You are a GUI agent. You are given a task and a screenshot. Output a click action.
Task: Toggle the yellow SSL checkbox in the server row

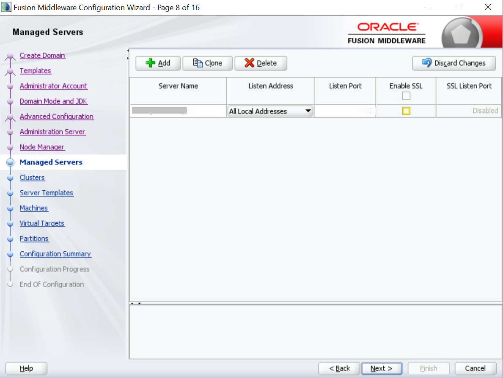click(406, 111)
